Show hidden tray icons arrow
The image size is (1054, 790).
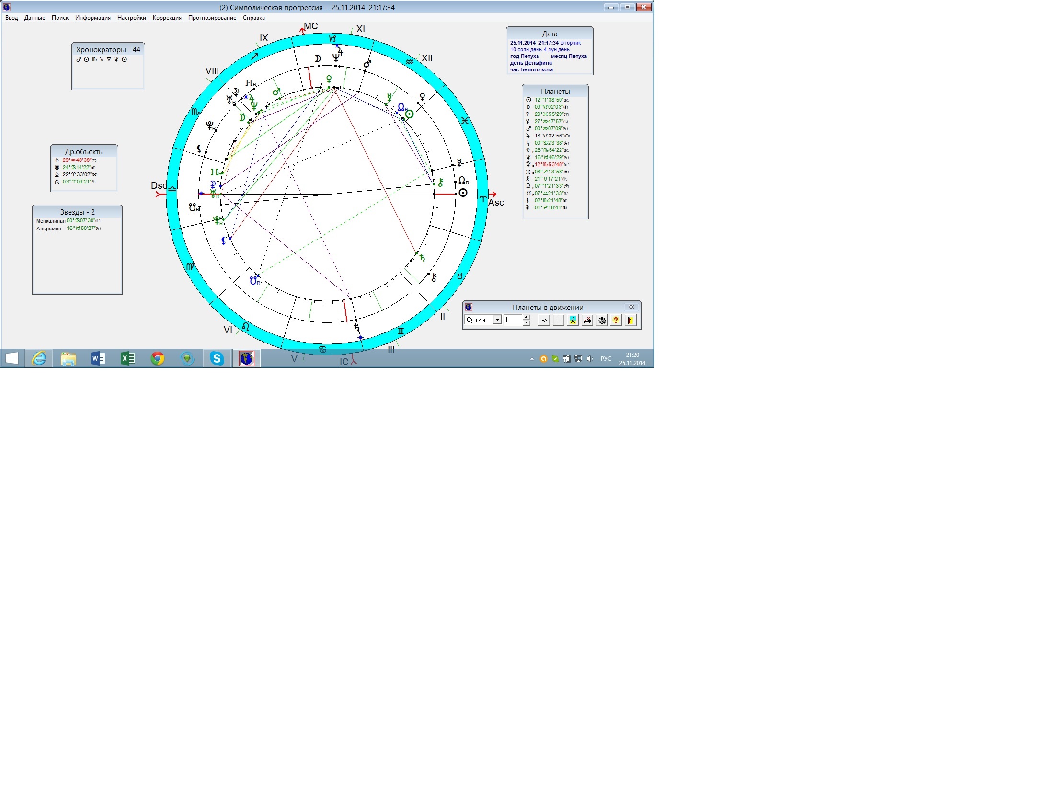click(532, 359)
